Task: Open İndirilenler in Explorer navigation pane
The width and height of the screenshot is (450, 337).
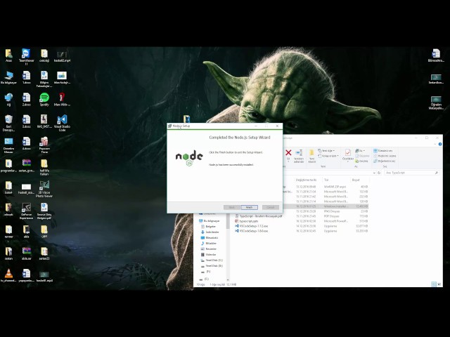Action: (210, 232)
